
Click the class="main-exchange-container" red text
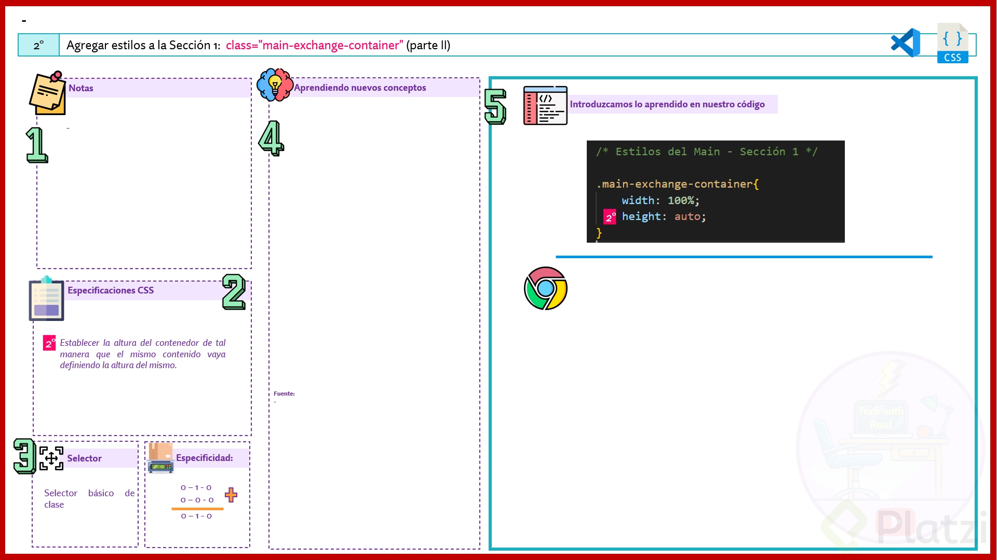click(314, 45)
